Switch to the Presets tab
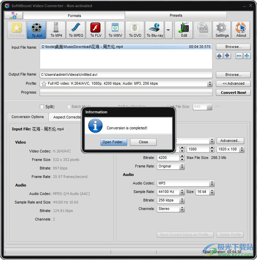This screenshot has height=260, width=257. pyautogui.click(x=176, y=15)
